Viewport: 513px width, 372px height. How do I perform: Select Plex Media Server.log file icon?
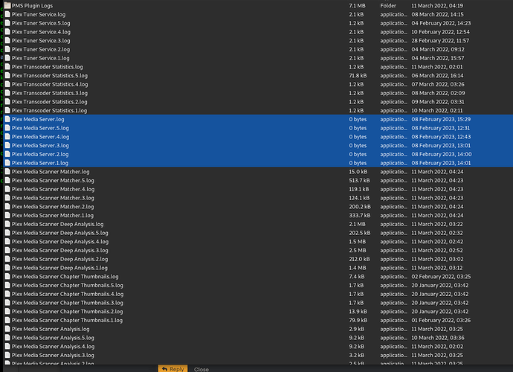pyautogui.click(x=7, y=119)
